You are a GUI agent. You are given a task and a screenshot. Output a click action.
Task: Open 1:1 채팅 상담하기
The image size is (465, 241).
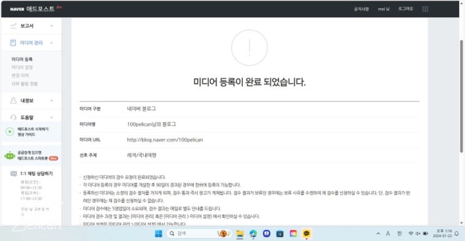pyautogui.click(x=36, y=173)
